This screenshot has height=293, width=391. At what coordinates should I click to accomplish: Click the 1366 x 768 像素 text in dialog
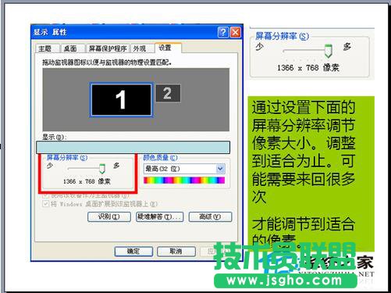[87, 181]
